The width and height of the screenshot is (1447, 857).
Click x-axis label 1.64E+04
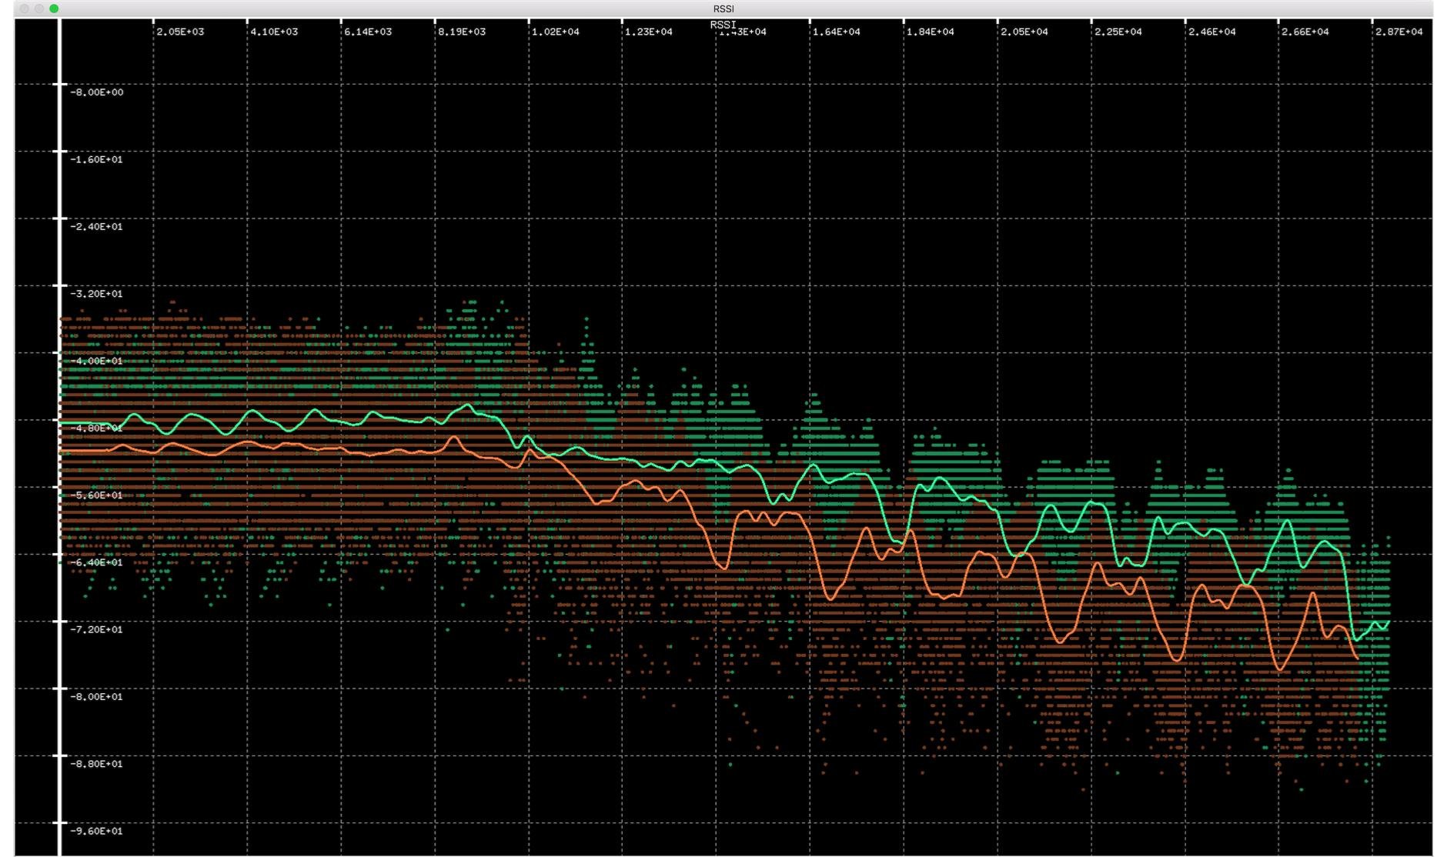click(837, 32)
